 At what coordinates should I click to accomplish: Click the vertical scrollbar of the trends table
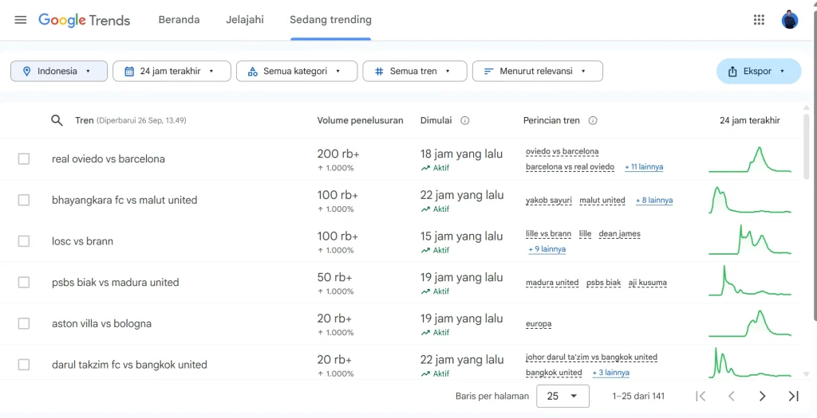807,147
